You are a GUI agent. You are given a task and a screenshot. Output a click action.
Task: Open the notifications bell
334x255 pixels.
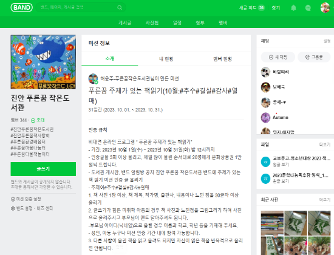(x=293, y=8)
